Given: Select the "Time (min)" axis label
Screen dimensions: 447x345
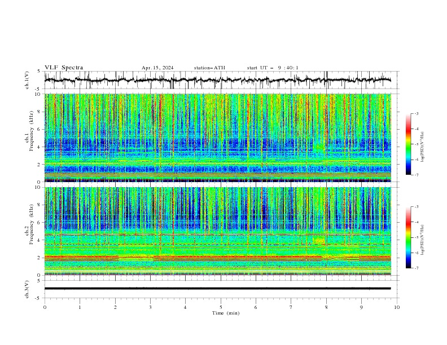Looking at the screenshot, I should [x=226, y=313].
